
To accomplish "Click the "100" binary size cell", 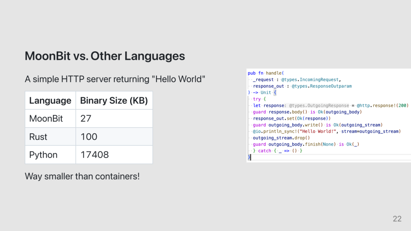I will [89, 137].
